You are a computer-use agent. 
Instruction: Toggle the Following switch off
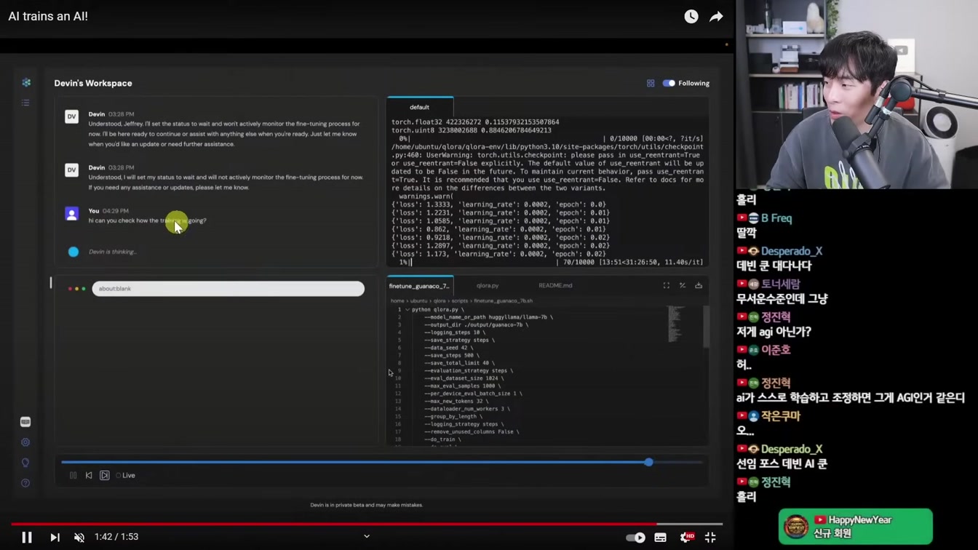click(x=669, y=83)
